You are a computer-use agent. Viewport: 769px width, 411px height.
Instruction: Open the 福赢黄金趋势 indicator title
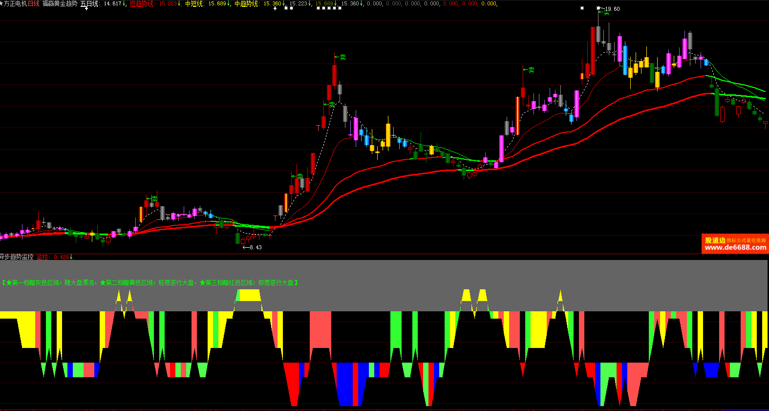pyautogui.click(x=60, y=3)
